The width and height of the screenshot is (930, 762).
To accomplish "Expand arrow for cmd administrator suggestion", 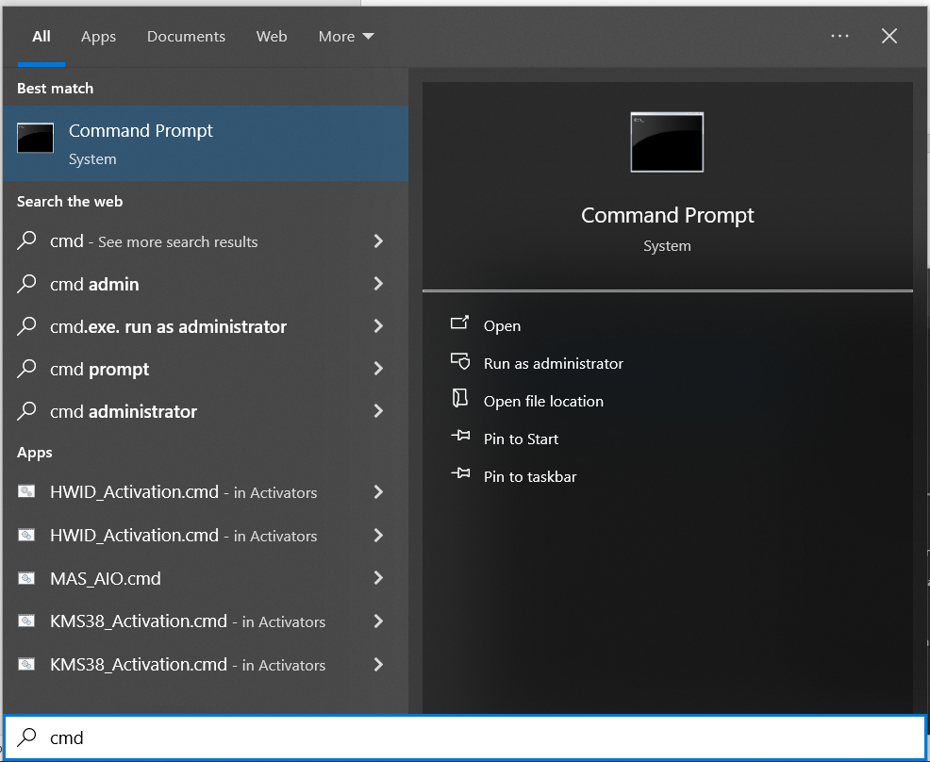I will (378, 411).
